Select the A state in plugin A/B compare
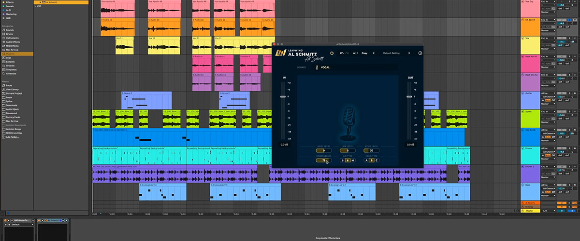The image size is (580, 241). (354, 53)
